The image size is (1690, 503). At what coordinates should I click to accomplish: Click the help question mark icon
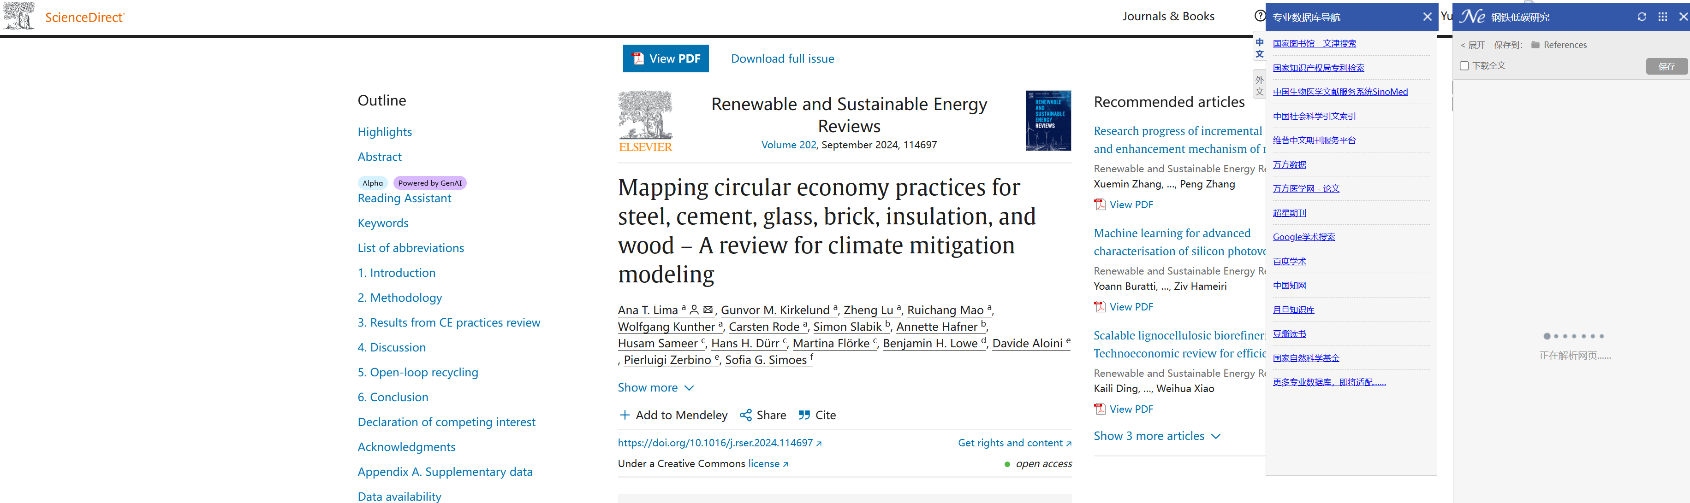[x=1260, y=16]
